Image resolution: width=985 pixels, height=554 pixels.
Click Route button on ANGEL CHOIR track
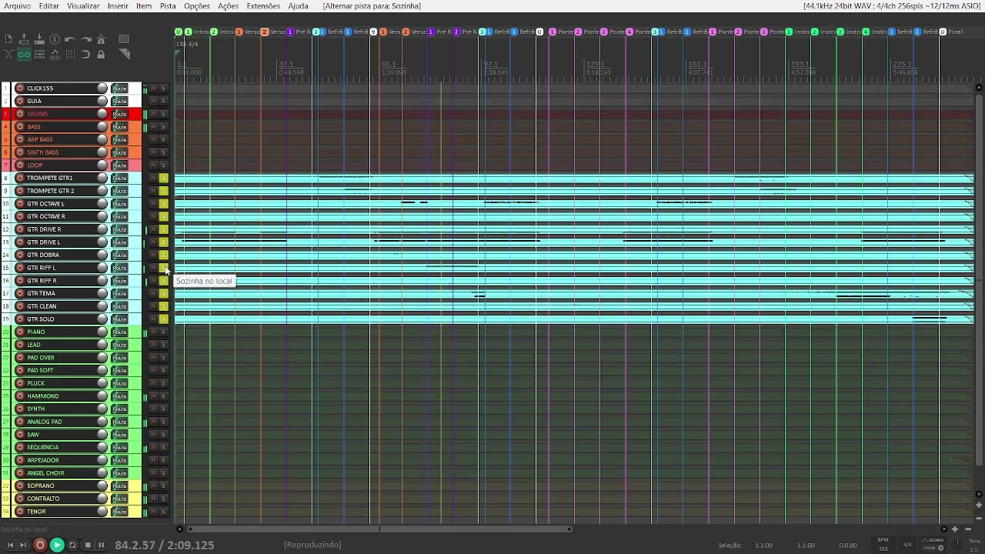(x=119, y=473)
